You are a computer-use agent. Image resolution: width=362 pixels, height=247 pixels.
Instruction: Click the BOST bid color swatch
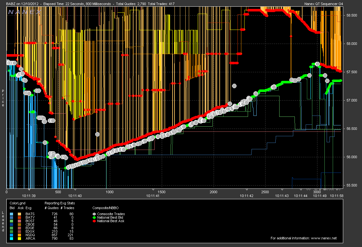click(11, 221)
